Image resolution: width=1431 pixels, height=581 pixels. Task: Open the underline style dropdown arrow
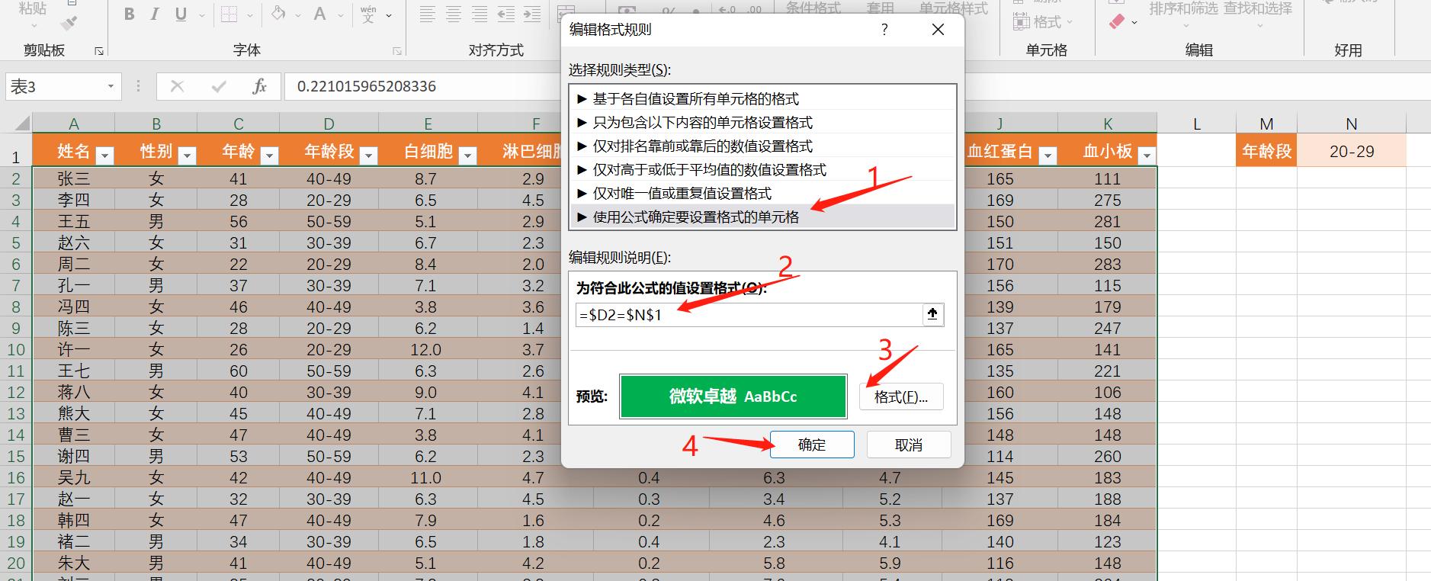(x=202, y=15)
